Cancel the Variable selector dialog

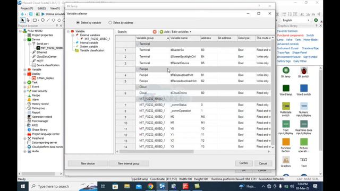pyautogui.click(x=263, y=163)
